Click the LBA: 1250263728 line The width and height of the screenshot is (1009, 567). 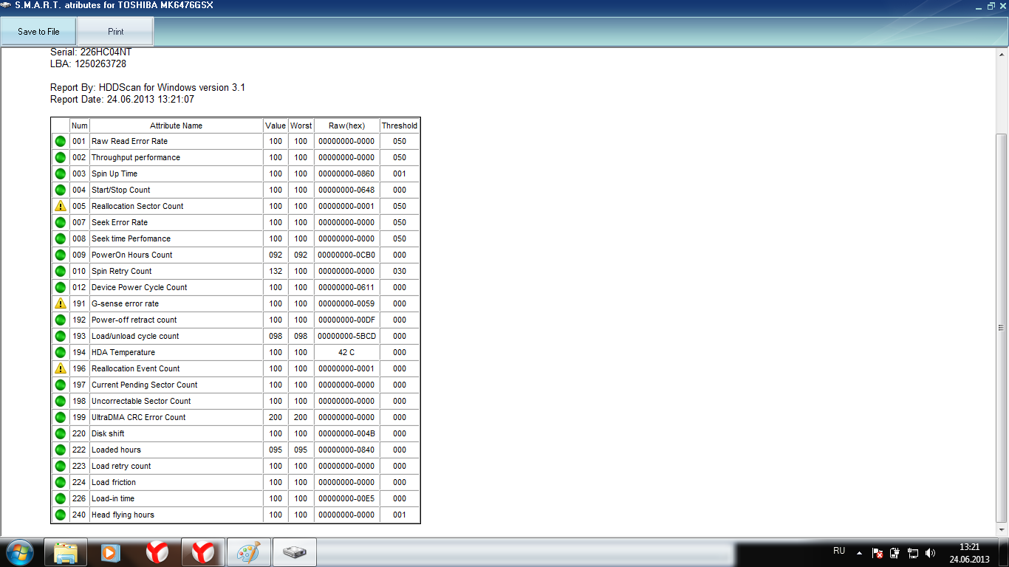pos(88,64)
